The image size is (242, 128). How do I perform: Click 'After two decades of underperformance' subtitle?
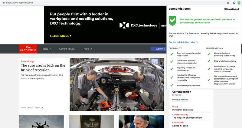(42, 77)
